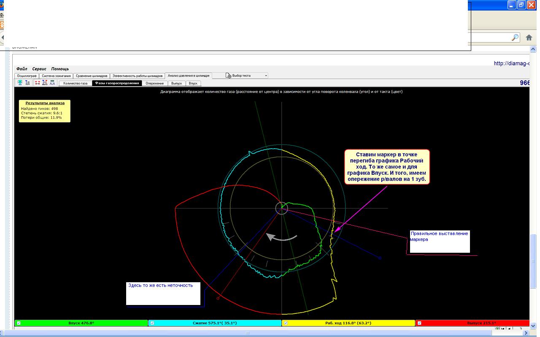Viewport: 540px width, 337px height.
Task: Click the blue cursor-measure toolbar icon
Action: (x=27, y=83)
